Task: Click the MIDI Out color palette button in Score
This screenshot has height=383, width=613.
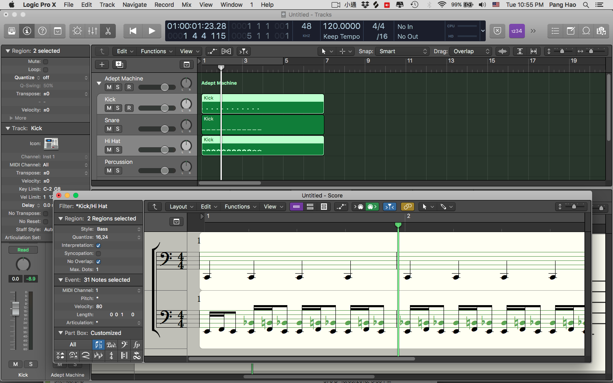Action: pyautogui.click(x=372, y=207)
